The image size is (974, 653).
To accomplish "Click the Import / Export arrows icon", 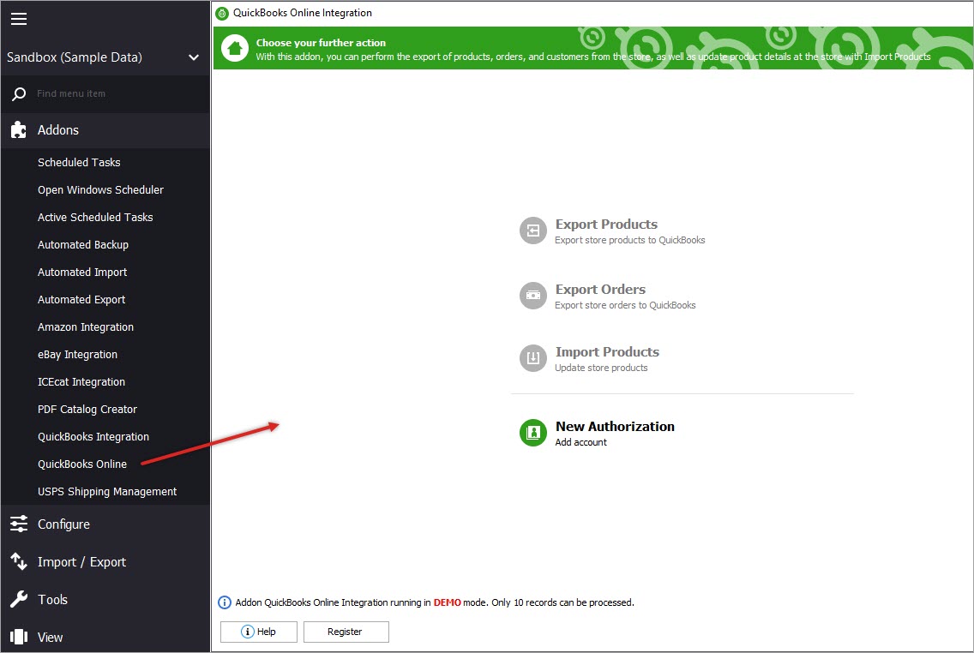I will pyautogui.click(x=19, y=562).
